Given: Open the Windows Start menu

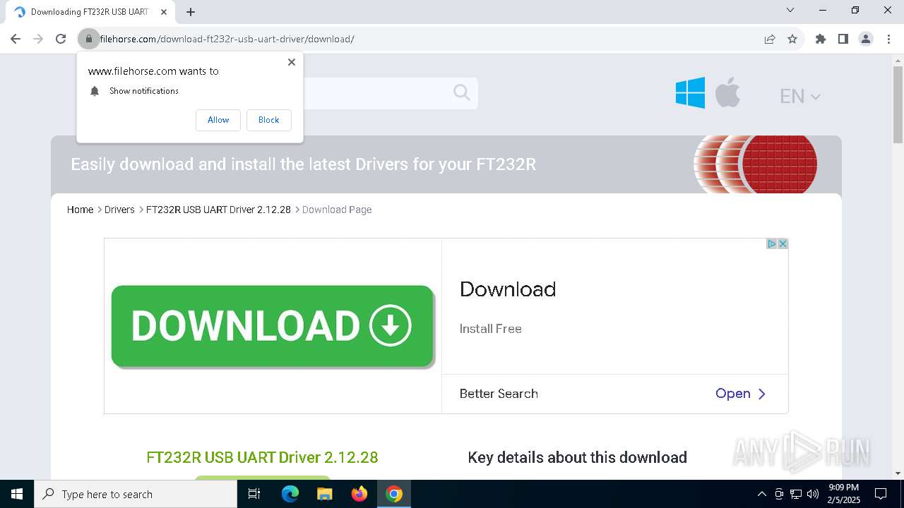Looking at the screenshot, I should [17, 494].
